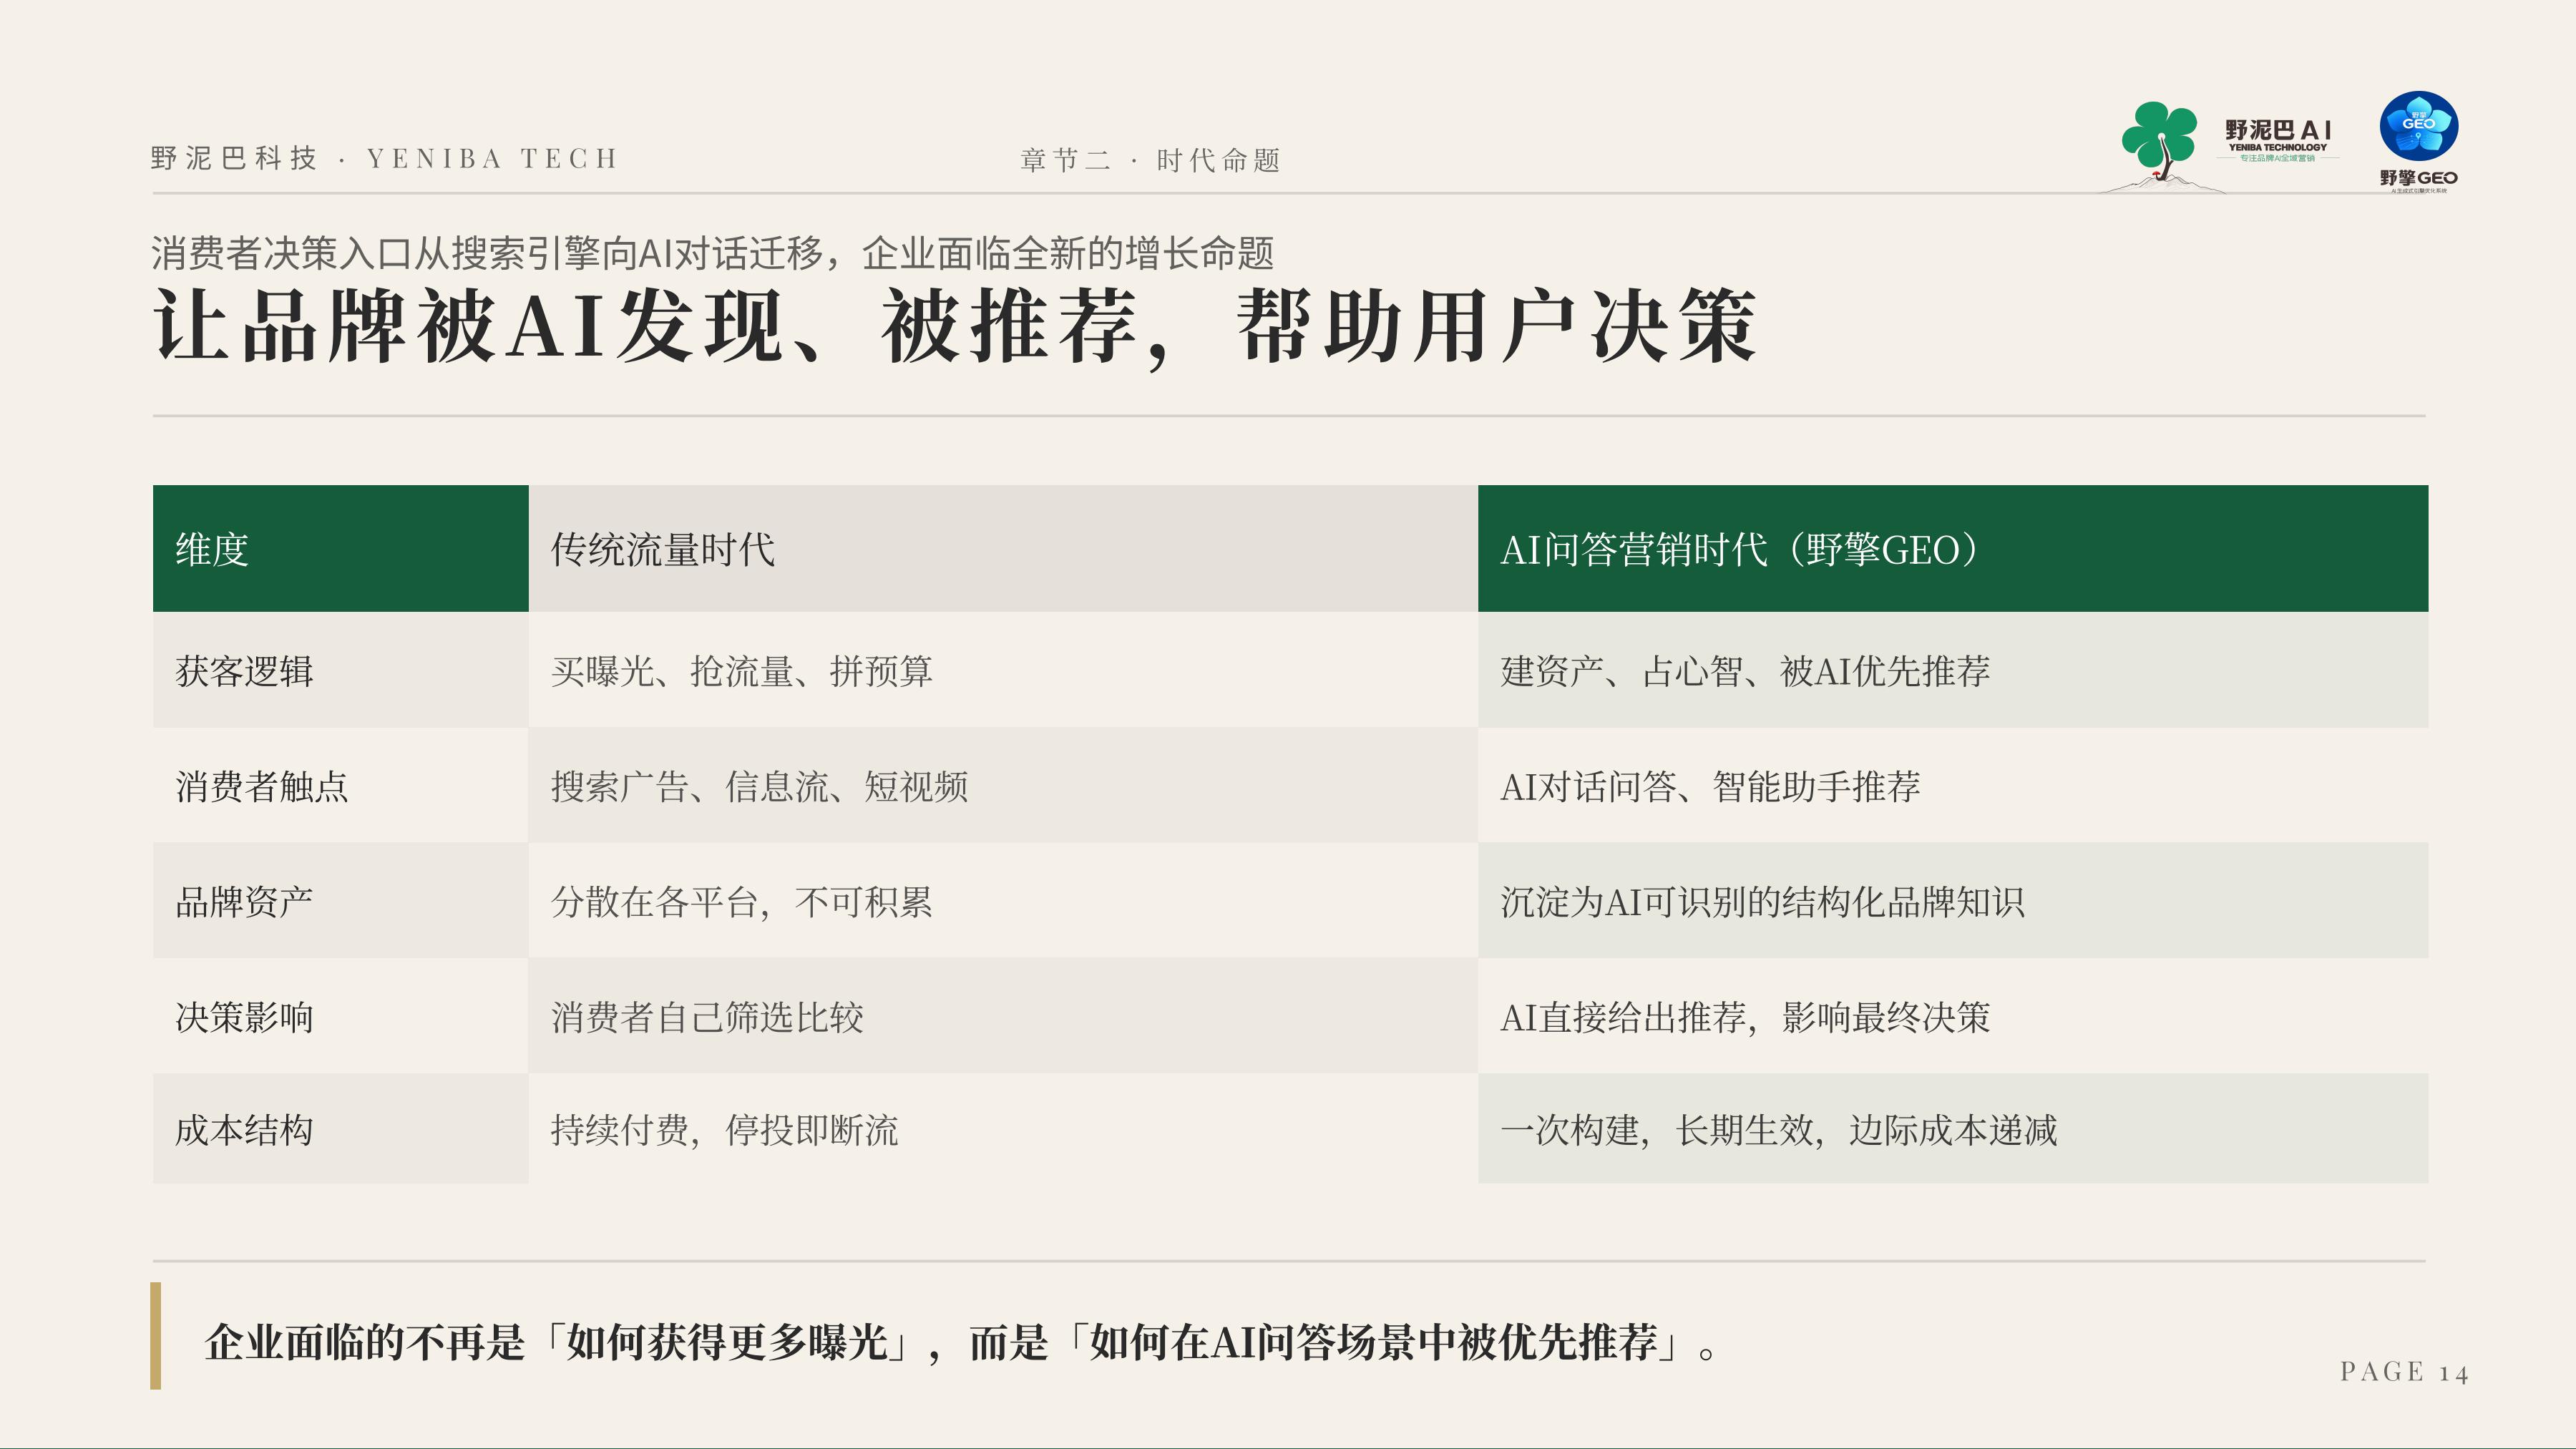Click cell AI直接给出推荐，影响最终决策
Screen dimensions: 2576x1449
pos(1953,1016)
